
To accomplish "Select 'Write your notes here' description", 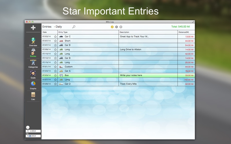I will [x=131, y=75].
